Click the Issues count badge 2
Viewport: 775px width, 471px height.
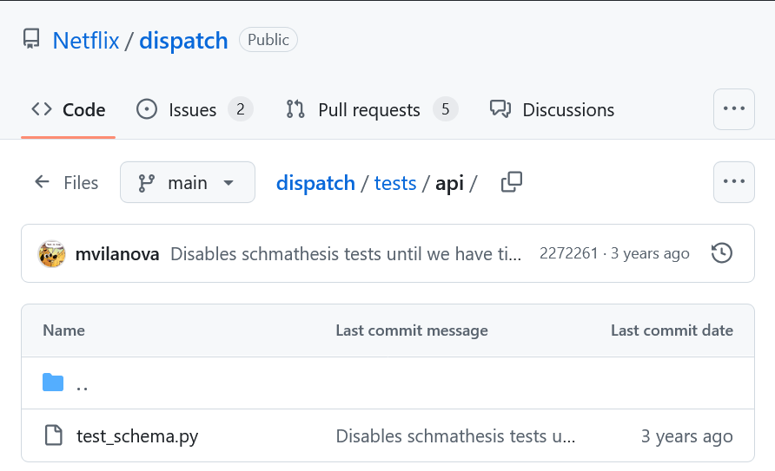pyautogui.click(x=240, y=109)
